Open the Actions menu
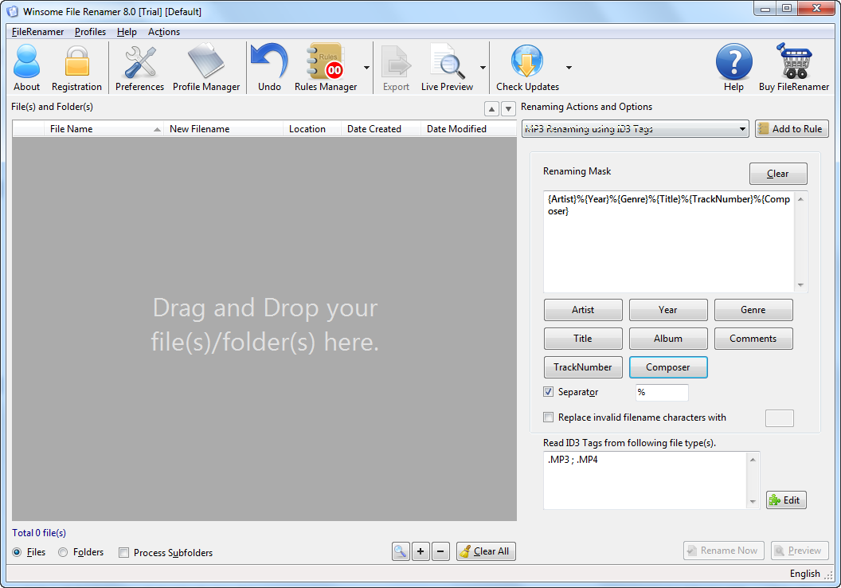 [163, 32]
